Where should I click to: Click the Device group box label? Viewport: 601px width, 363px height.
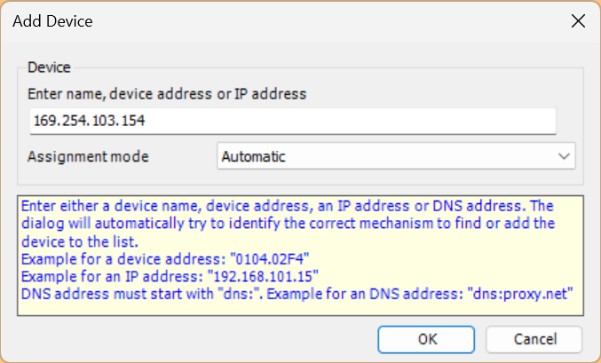(49, 67)
